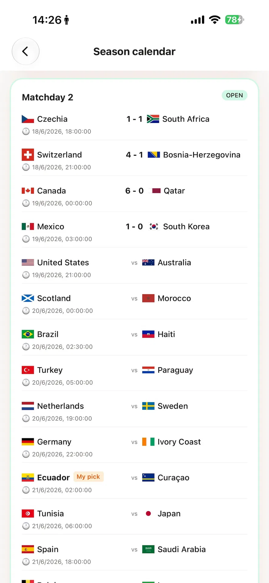
Task: Tap the Switzerland flag icon
Action: tap(28, 155)
